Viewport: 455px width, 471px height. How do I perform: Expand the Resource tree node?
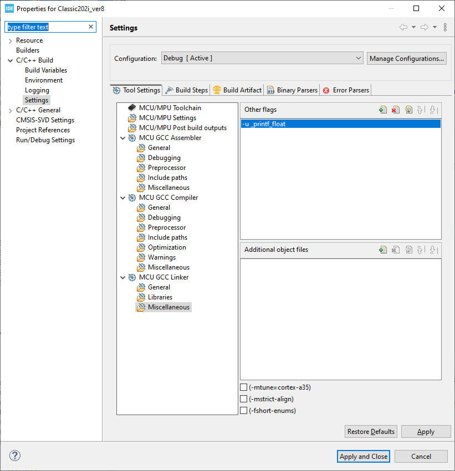(x=10, y=40)
